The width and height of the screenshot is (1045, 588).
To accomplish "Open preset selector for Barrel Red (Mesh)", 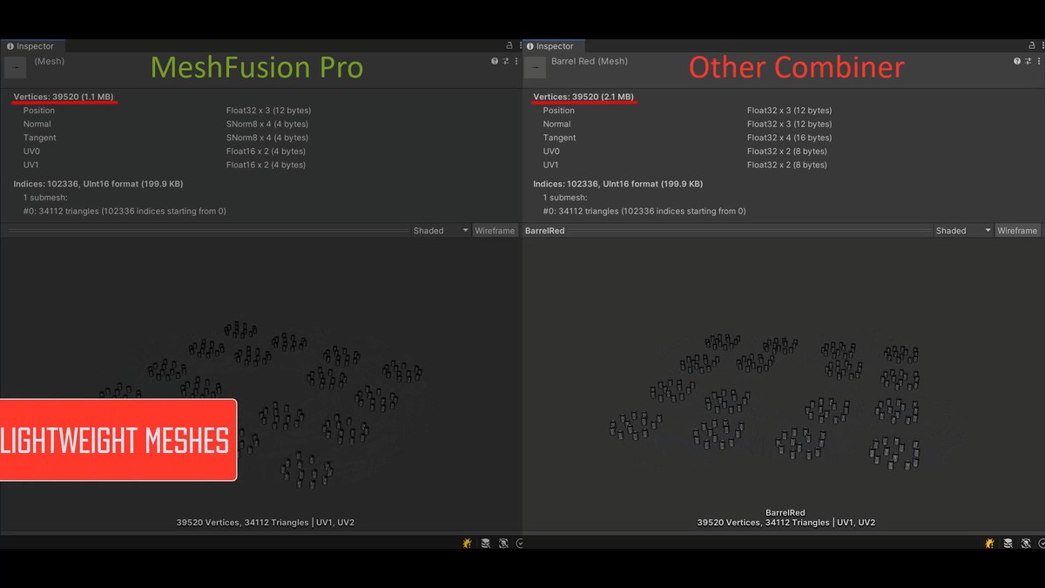I will (1028, 62).
